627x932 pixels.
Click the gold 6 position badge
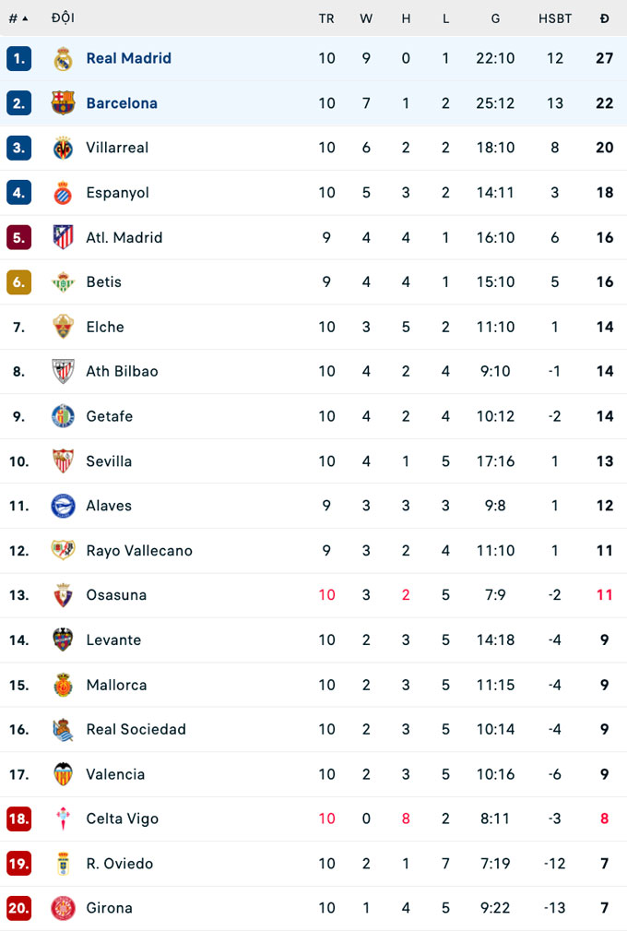pos(18,282)
